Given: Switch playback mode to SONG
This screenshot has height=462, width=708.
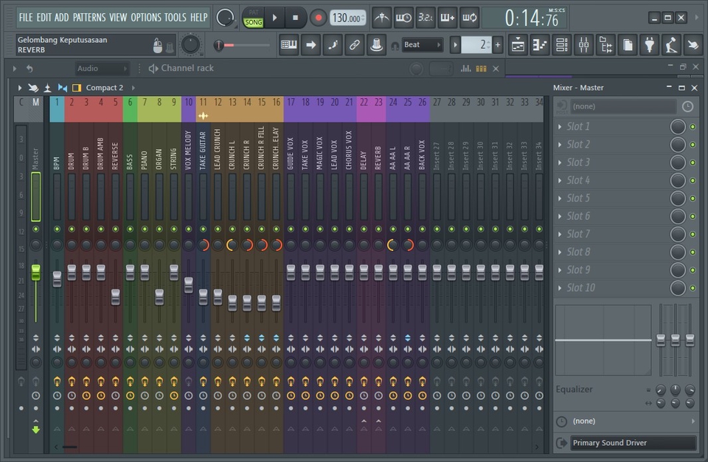Looking at the screenshot, I should [x=253, y=21].
